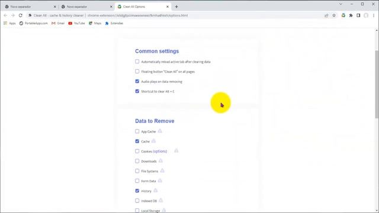The height and width of the screenshot is (213, 379).
Task: Click the warning icon beside Cookies
Action: [x=176, y=151]
